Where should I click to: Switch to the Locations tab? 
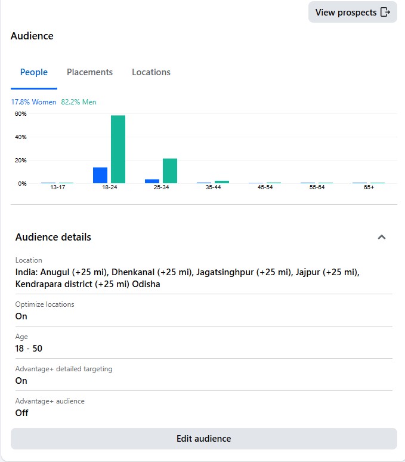151,72
